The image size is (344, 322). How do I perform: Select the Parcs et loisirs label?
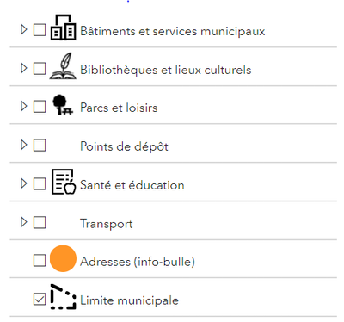(x=119, y=108)
